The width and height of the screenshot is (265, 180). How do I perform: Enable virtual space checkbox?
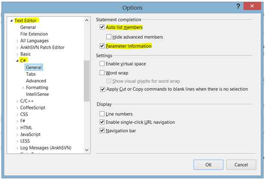click(x=102, y=64)
